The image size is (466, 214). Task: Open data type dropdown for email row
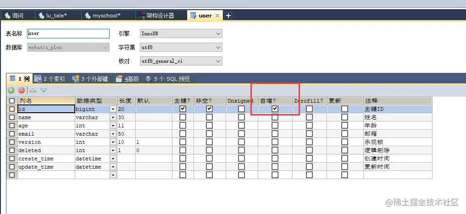pyautogui.click(x=113, y=134)
